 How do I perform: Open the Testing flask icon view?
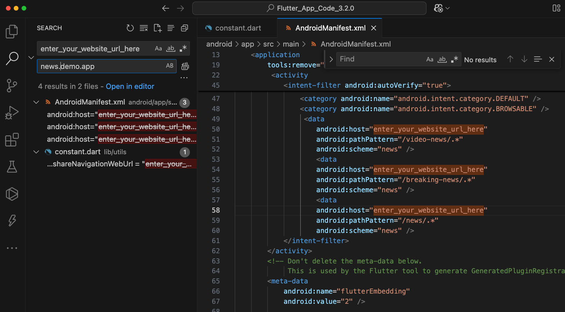[x=12, y=167]
